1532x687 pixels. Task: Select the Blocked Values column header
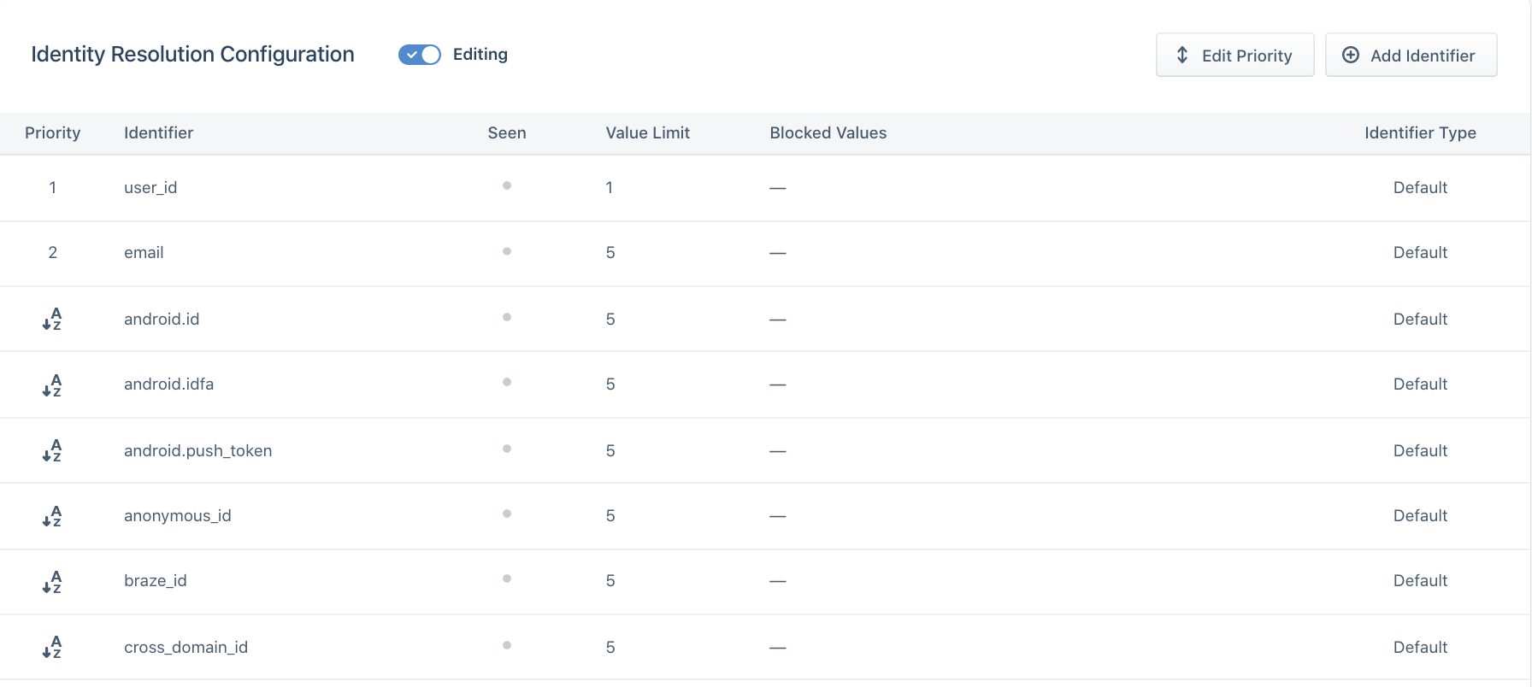pyautogui.click(x=828, y=132)
